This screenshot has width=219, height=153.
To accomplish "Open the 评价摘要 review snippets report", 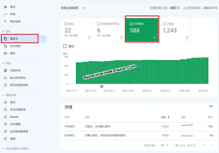I will (x=15, y=124).
